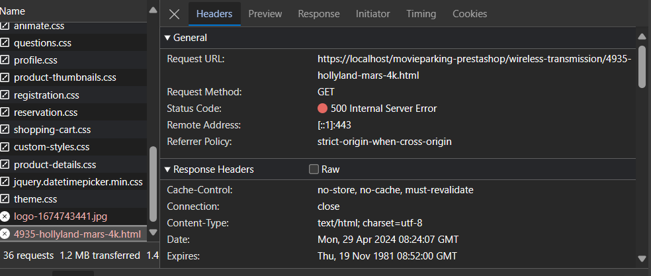Open the Response tab
This screenshot has height=276, width=651.
pos(319,14)
